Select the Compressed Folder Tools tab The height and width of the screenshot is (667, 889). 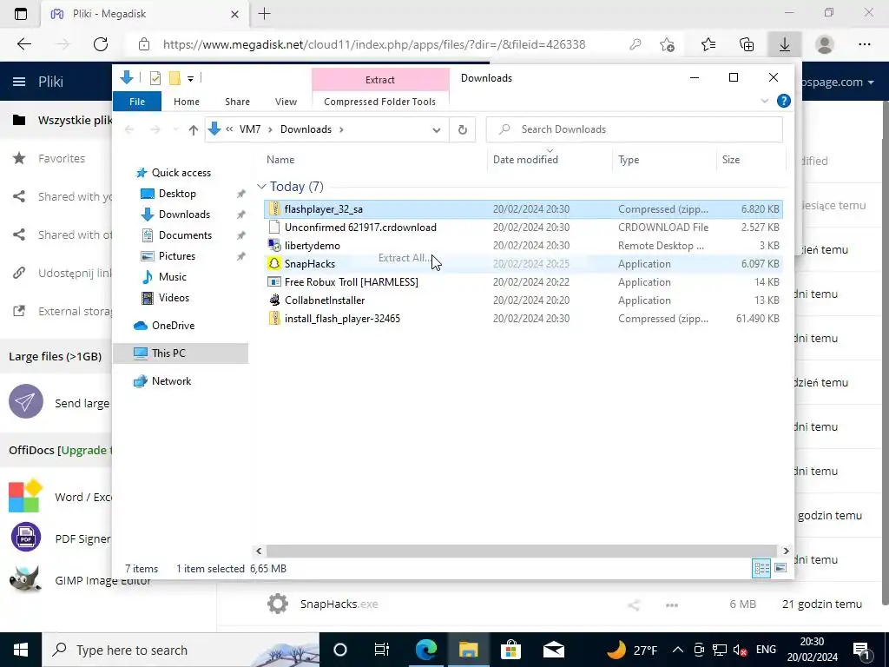(x=380, y=102)
